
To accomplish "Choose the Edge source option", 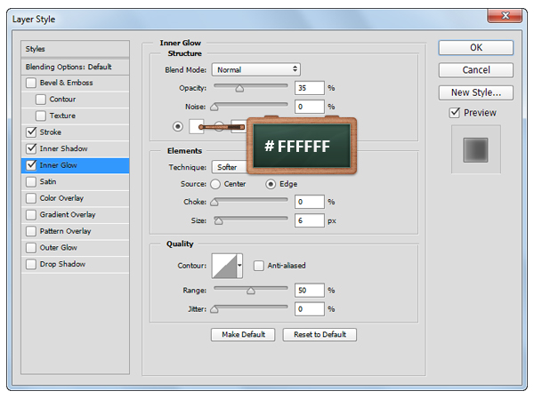I will click(271, 184).
